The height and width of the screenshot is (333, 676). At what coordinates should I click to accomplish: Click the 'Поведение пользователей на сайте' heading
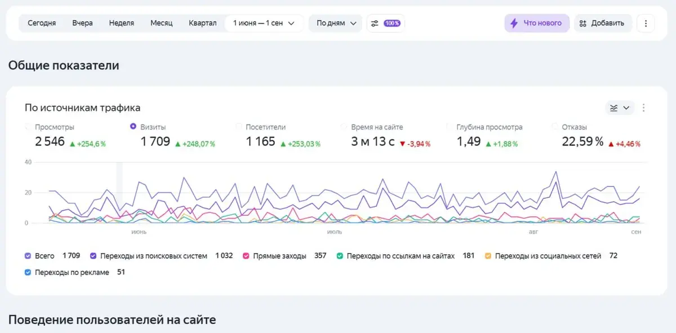pos(112,320)
